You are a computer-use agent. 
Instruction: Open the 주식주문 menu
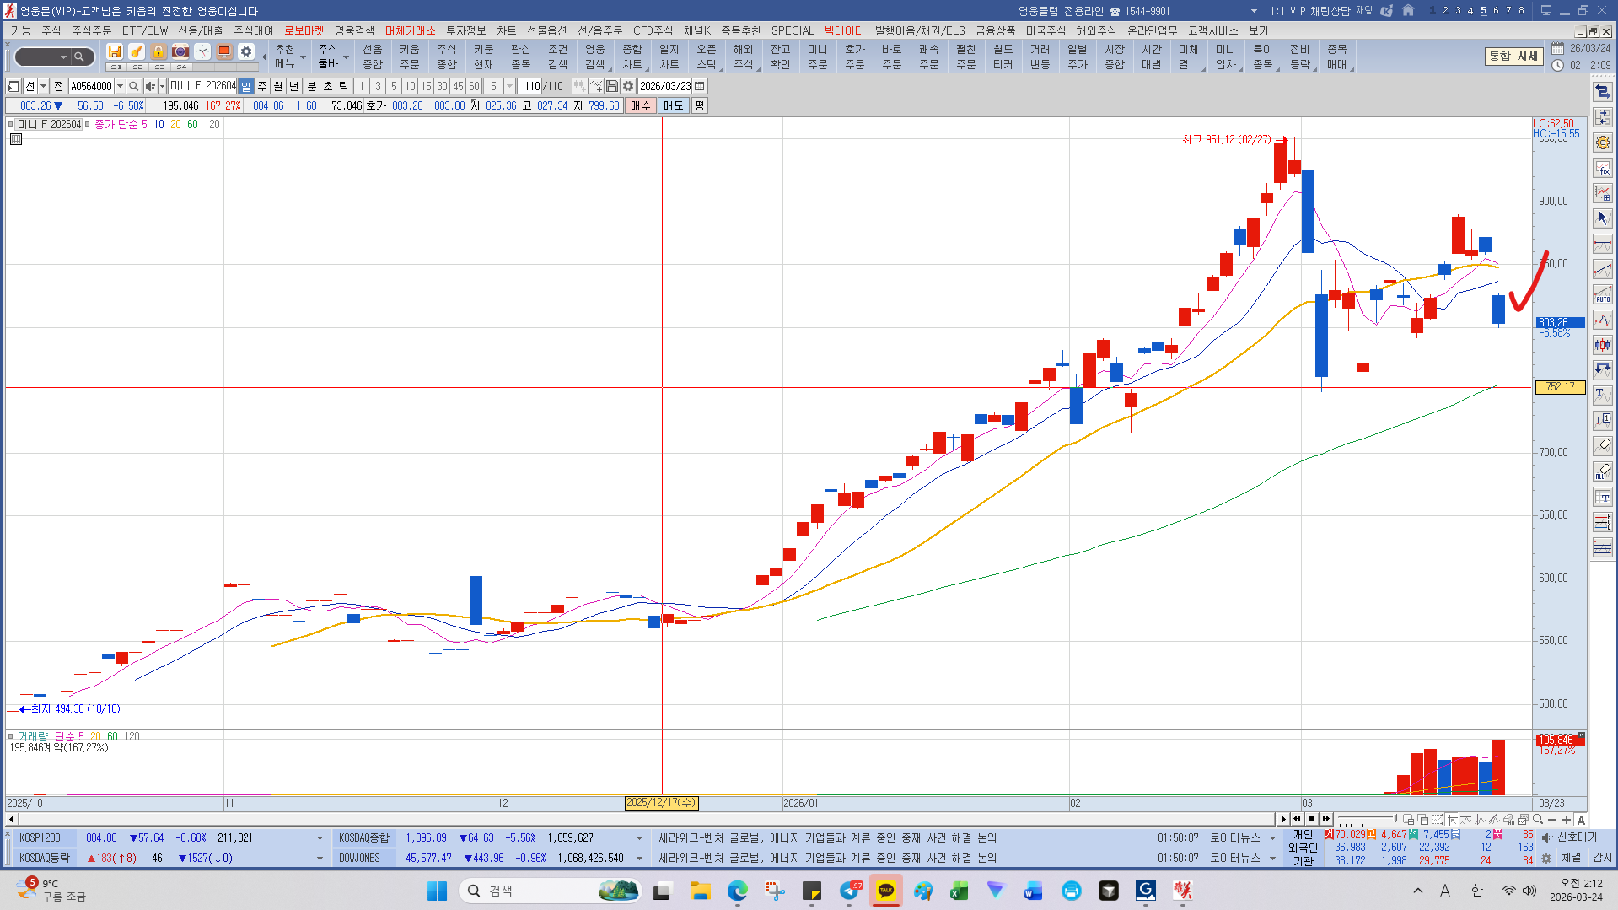tap(91, 30)
